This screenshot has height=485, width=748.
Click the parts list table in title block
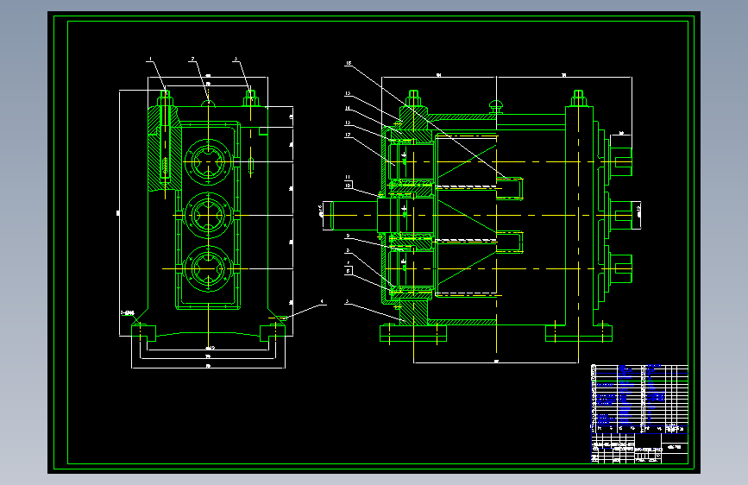tap(639, 399)
